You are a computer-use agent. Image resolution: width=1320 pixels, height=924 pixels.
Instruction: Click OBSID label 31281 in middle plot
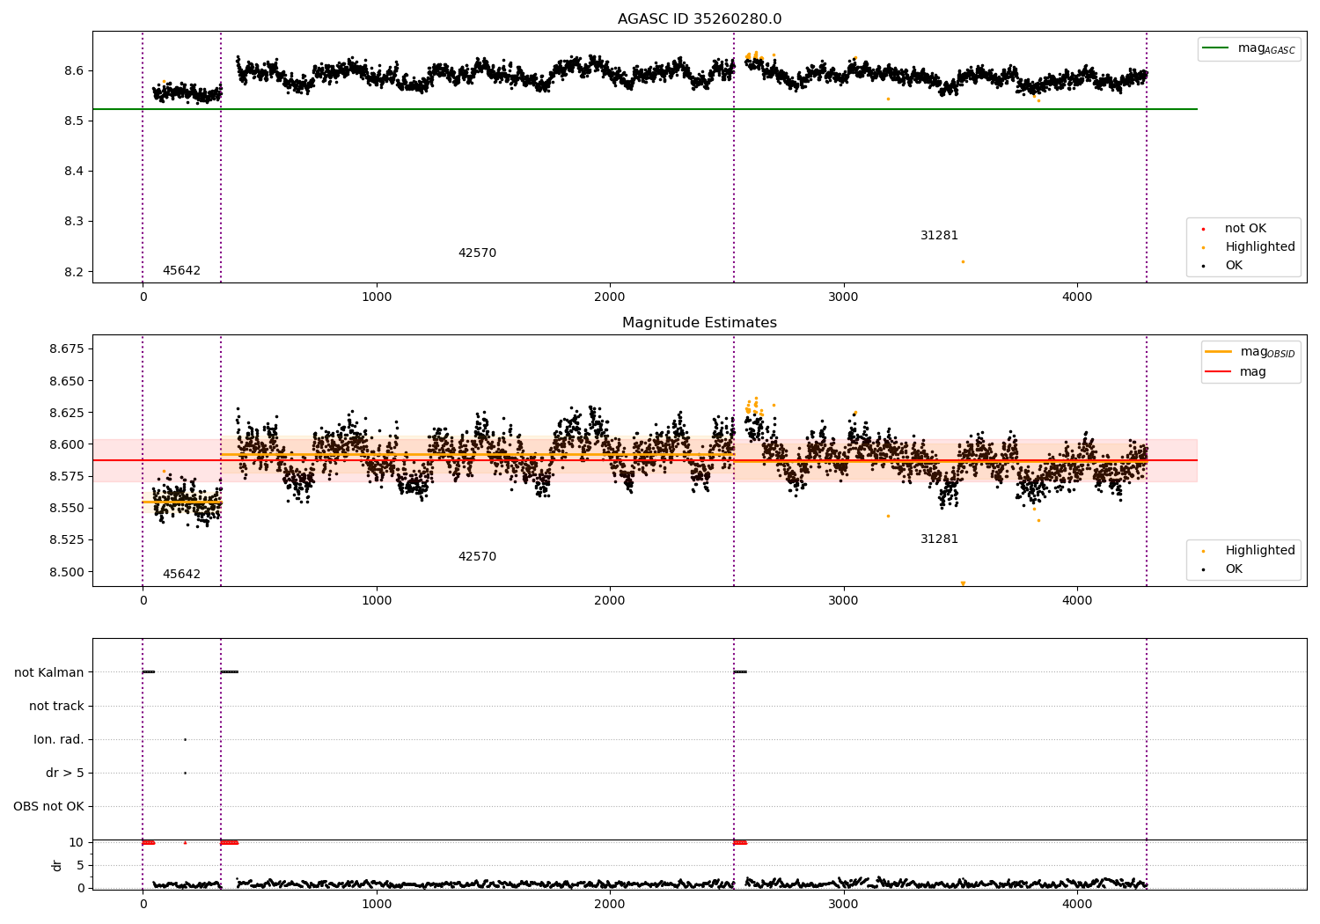click(x=939, y=539)
